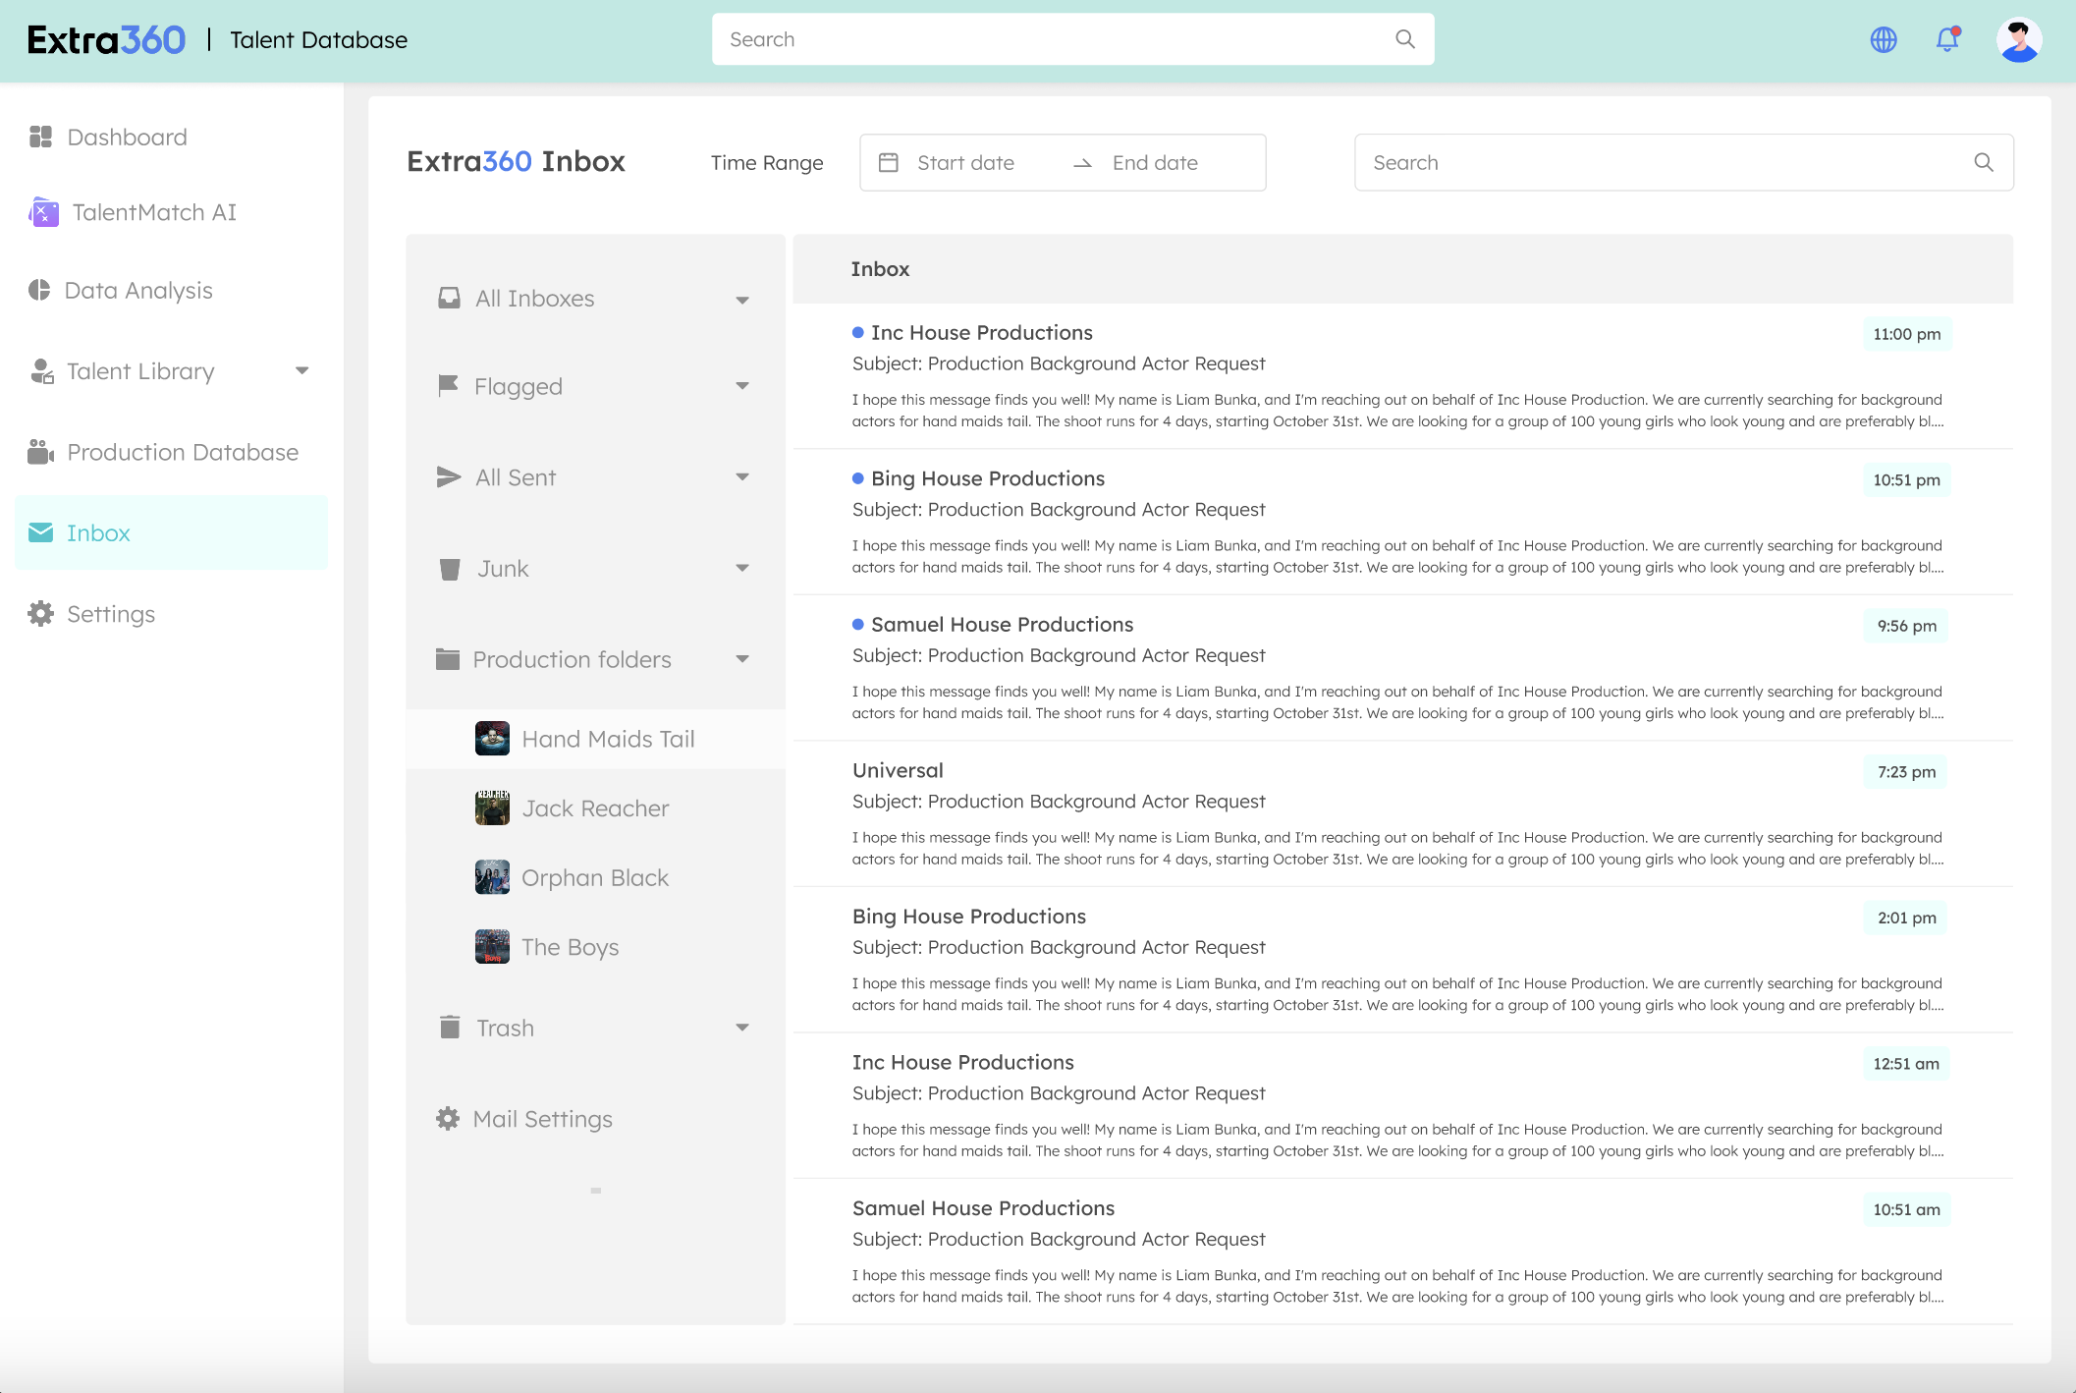Go to Dashboard in sidebar
Viewport: 2076px width, 1393px height.
click(127, 137)
